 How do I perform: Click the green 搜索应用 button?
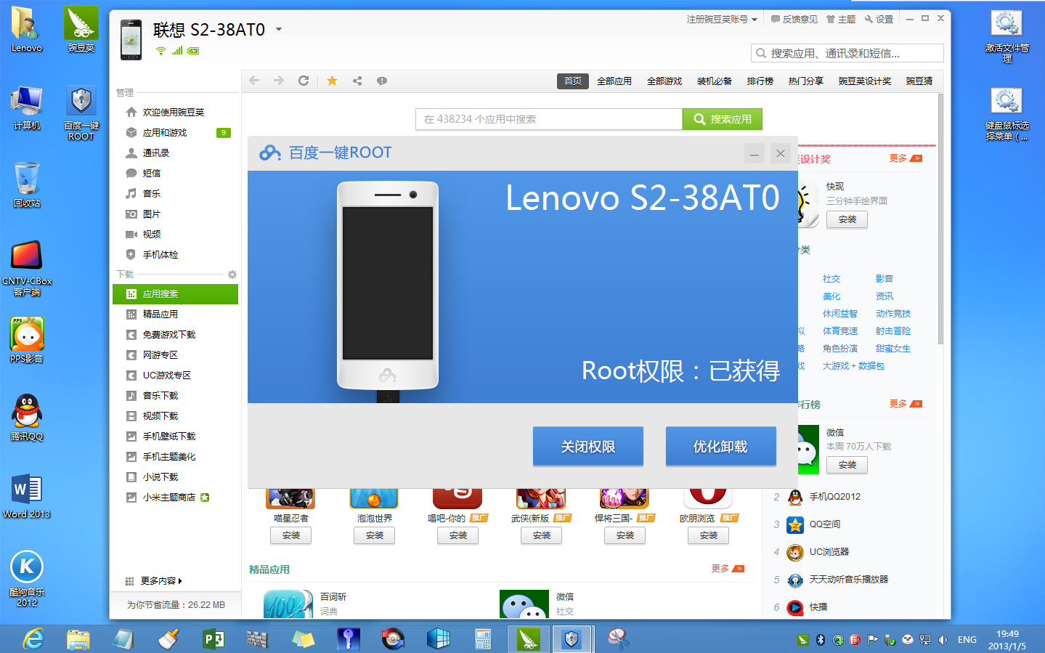coord(723,119)
